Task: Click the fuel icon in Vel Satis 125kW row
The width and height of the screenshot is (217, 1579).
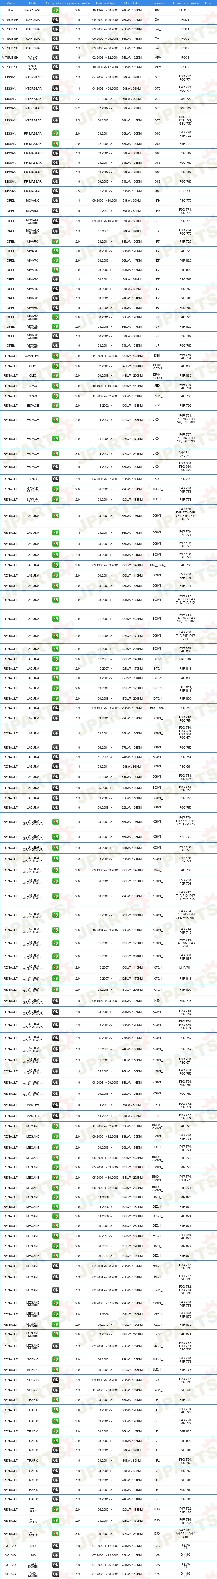Action: 55,1521
